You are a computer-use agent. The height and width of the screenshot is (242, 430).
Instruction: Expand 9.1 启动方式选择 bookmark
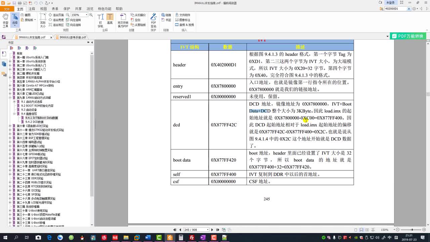click(14, 102)
